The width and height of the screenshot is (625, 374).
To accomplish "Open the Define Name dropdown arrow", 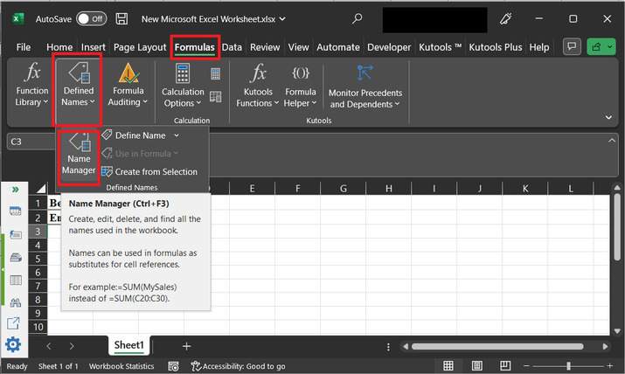I will click(x=177, y=135).
